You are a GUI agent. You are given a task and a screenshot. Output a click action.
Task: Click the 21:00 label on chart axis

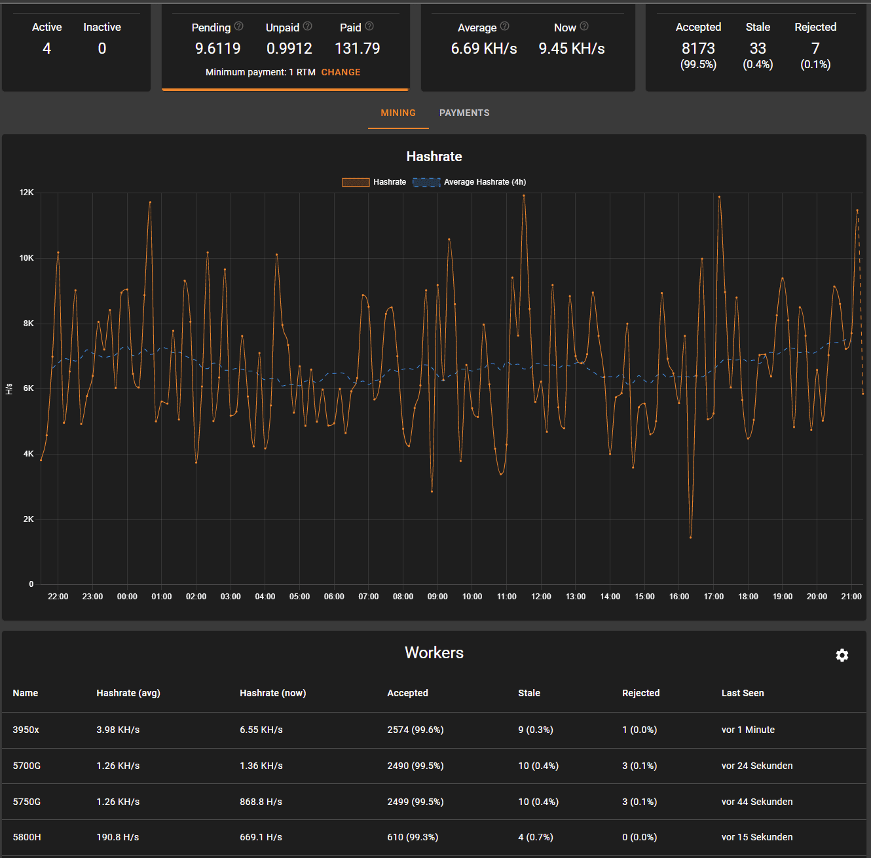click(x=851, y=597)
